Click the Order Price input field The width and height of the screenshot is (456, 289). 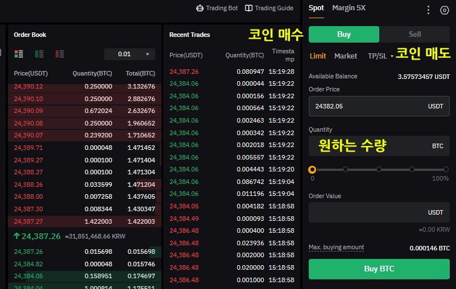tap(379, 106)
